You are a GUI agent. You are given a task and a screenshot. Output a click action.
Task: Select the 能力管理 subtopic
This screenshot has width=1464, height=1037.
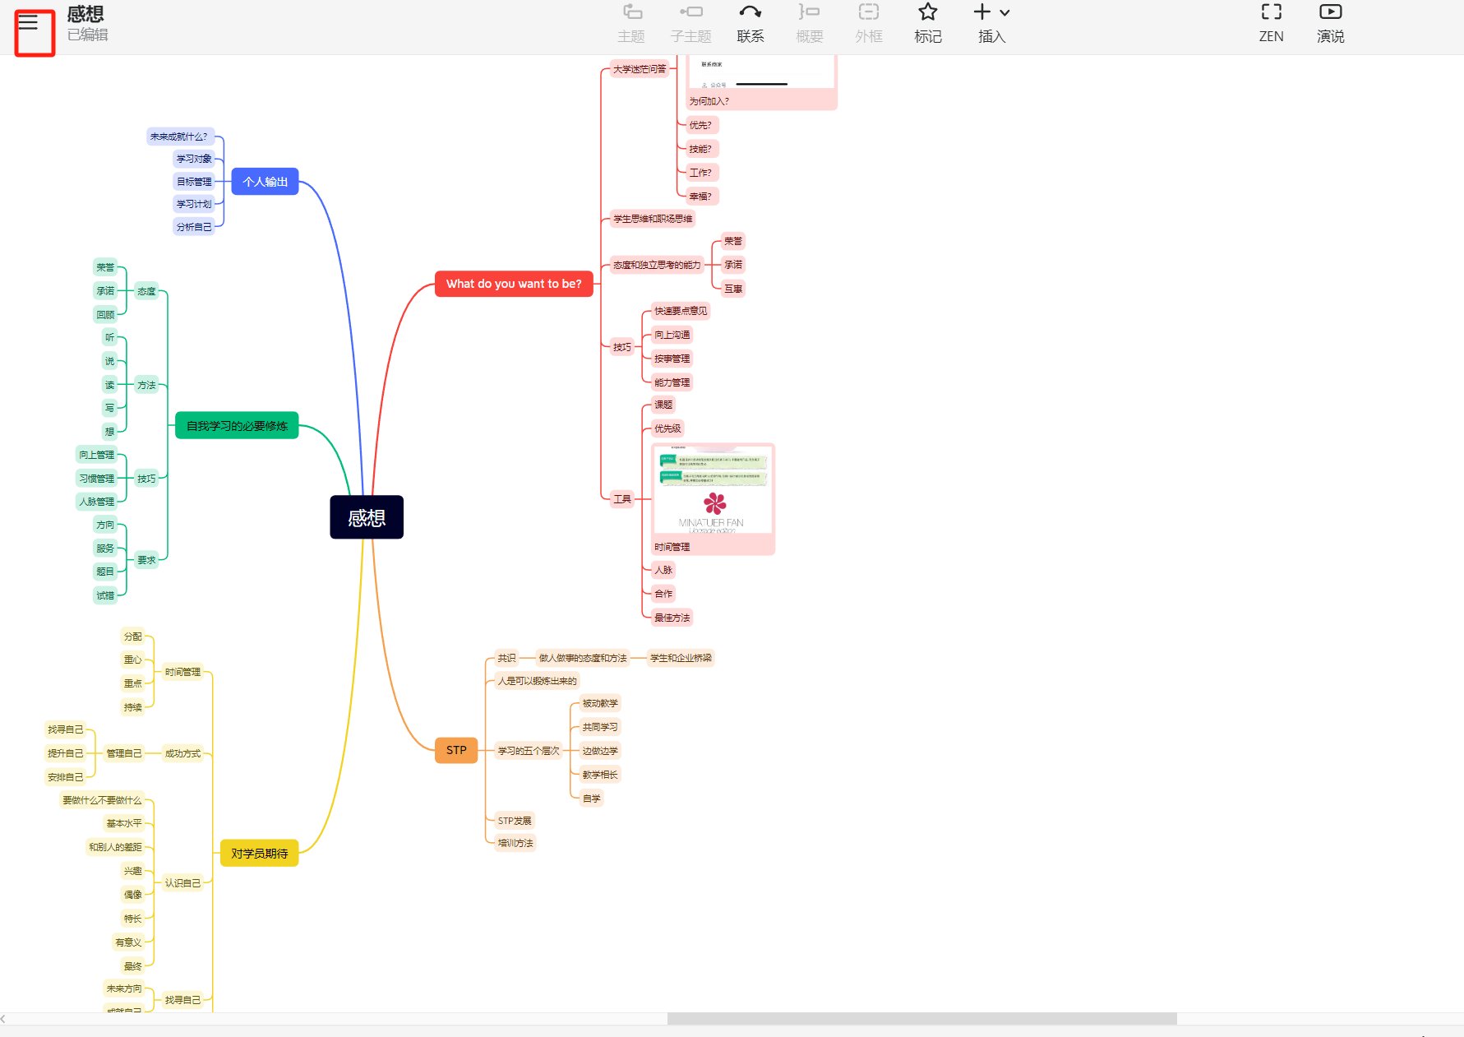pos(672,382)
